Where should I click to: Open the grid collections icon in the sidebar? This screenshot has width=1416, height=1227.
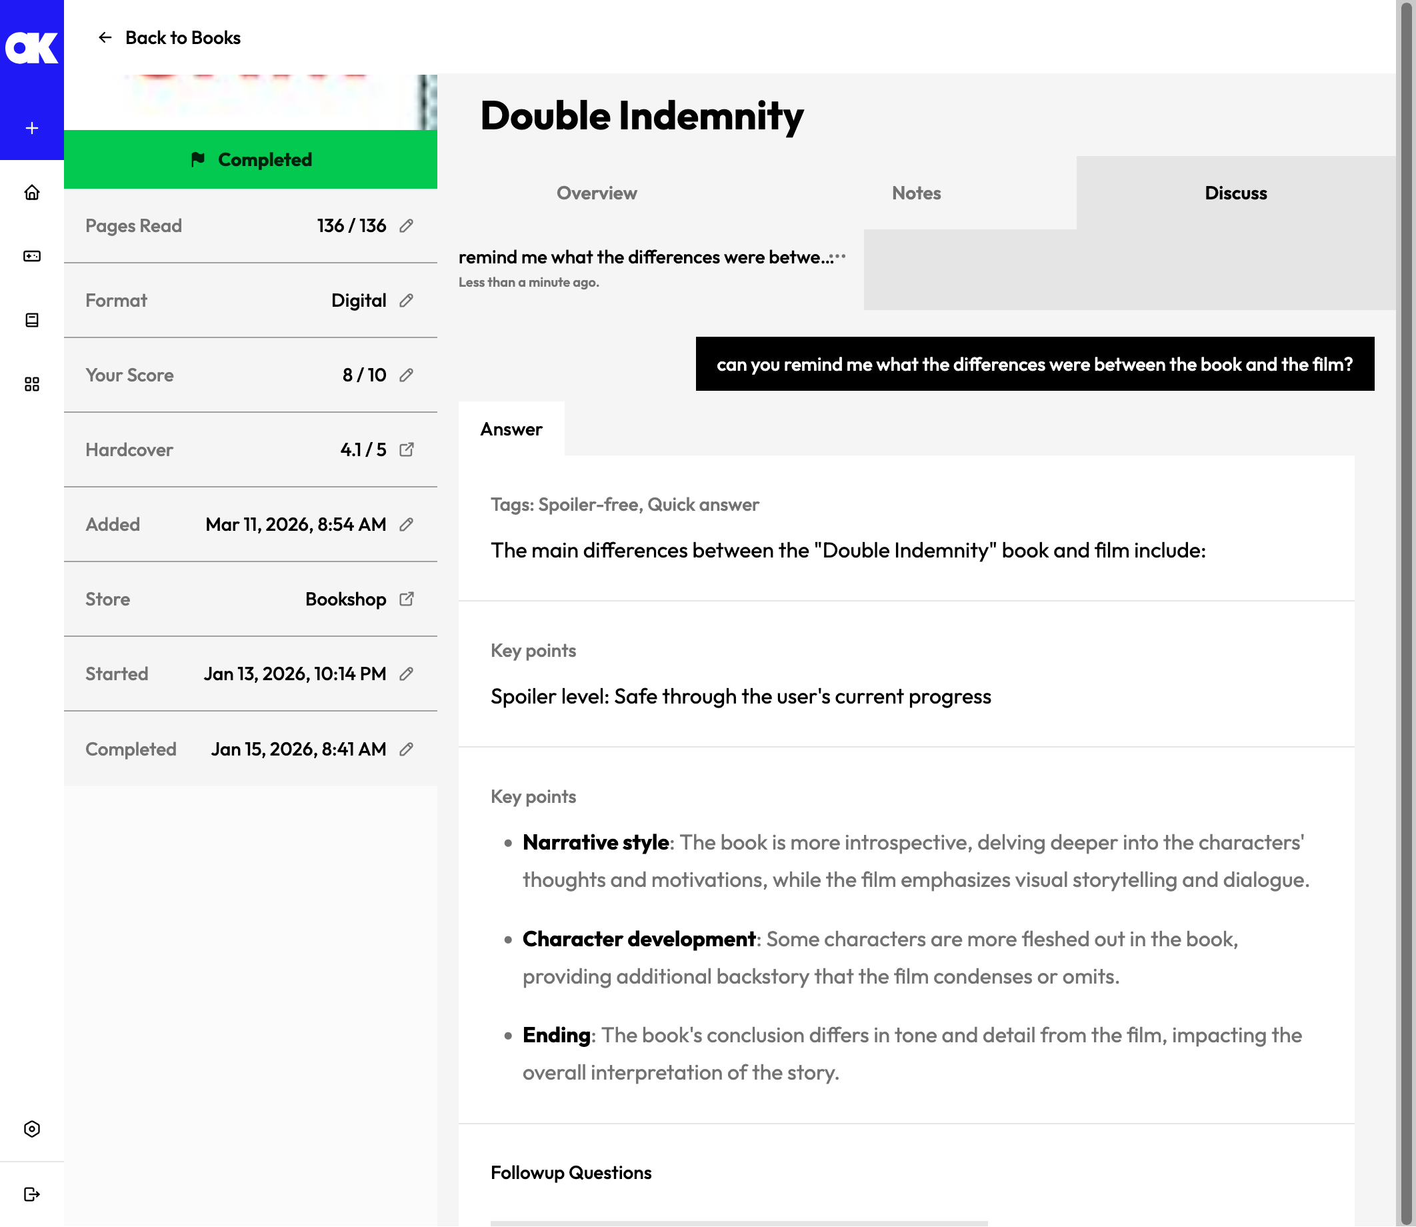[31, 384]
